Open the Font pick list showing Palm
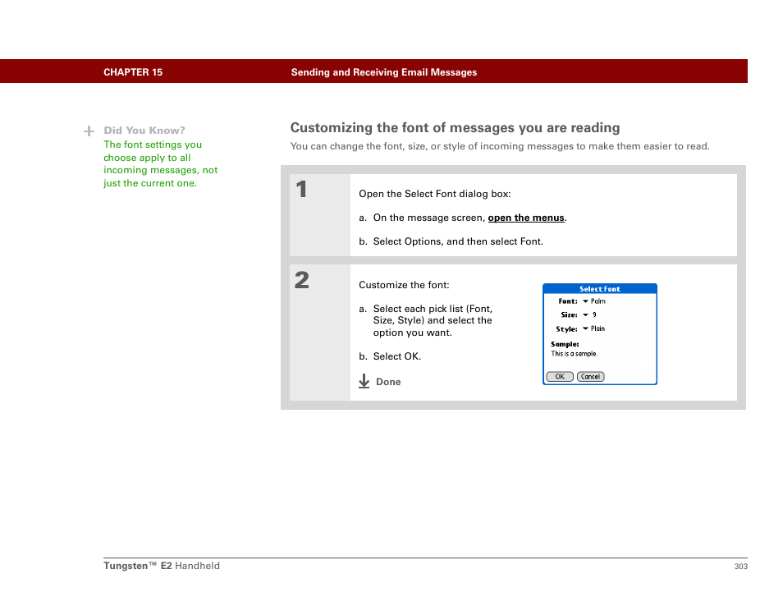783x606 pixels. point(593,301)
